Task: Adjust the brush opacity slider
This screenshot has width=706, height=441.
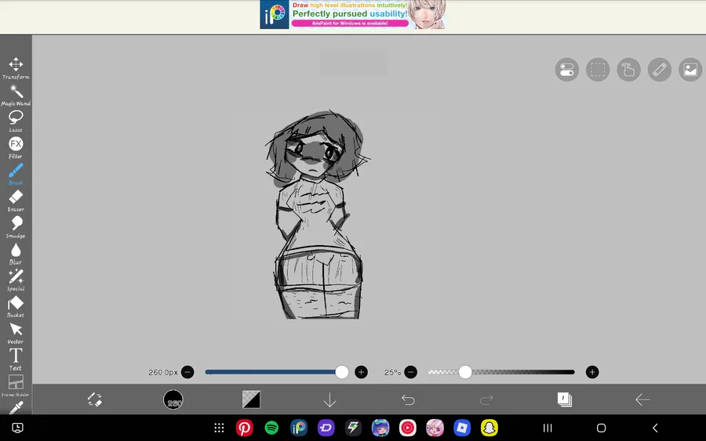Action: 501,372
